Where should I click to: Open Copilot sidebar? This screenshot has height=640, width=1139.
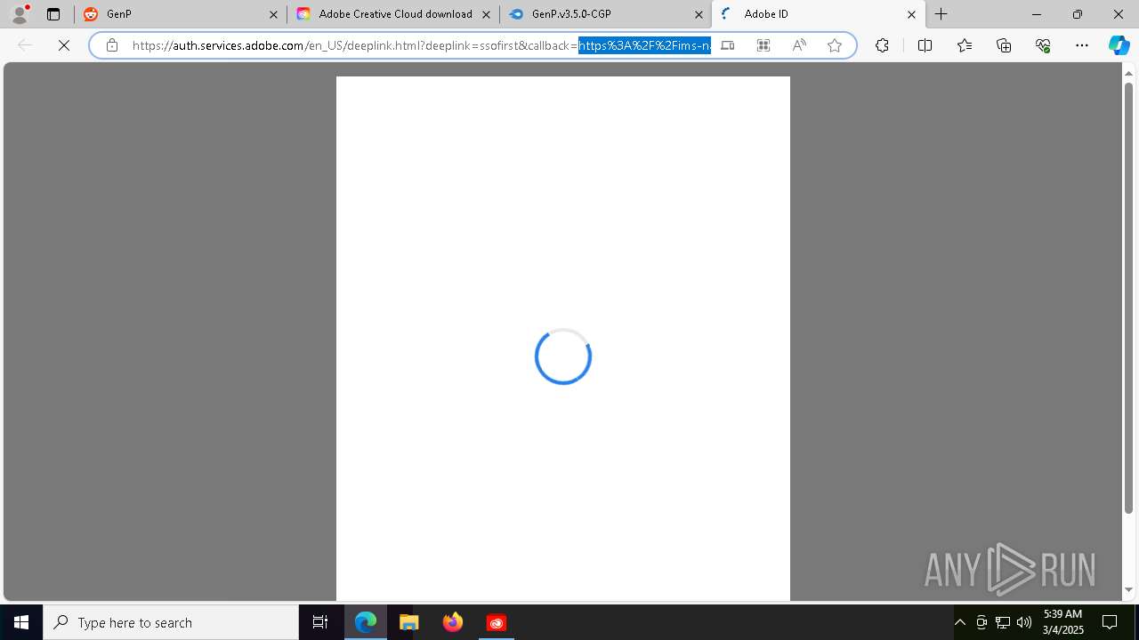tap(1119, 45)
